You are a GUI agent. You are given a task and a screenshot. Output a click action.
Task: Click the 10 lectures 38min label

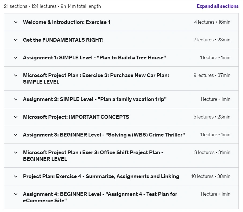pos(211,176)
